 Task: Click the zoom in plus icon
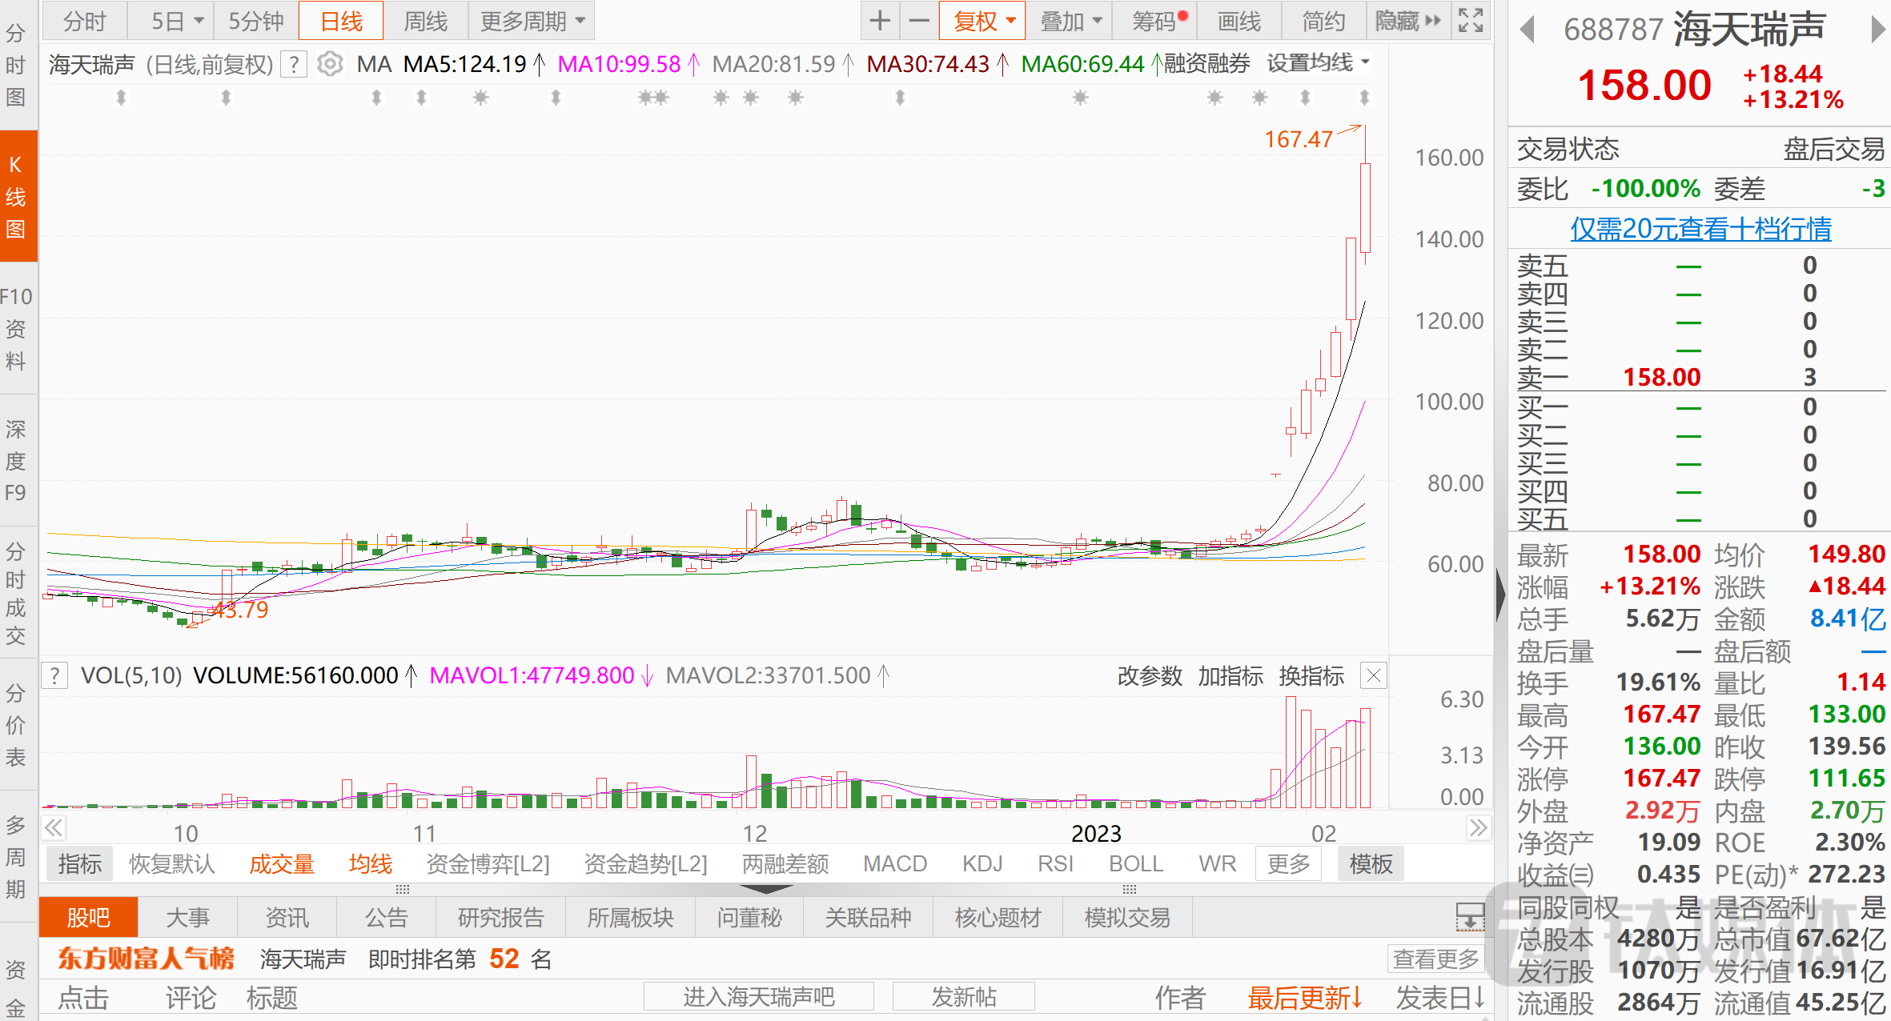[880, 21]
